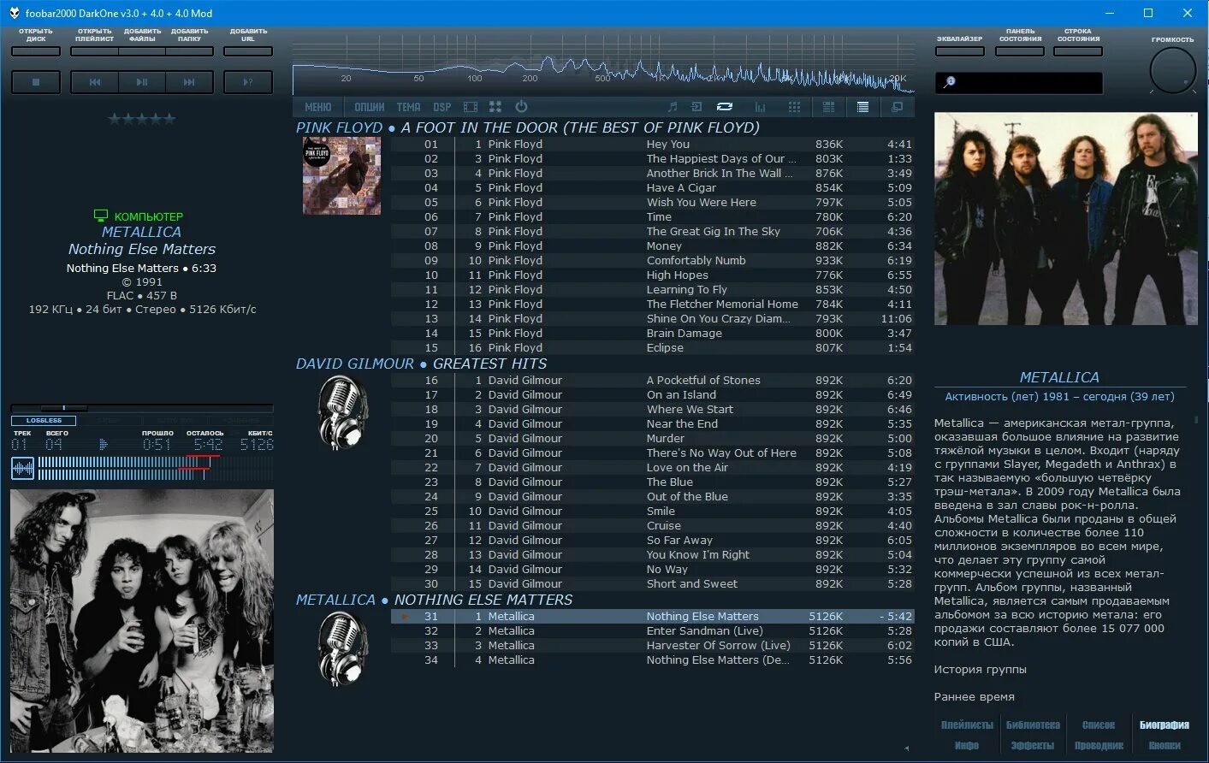Click the music note icon
The height and width of the screenshot is (763, 1209).
(x=673, y=107)
